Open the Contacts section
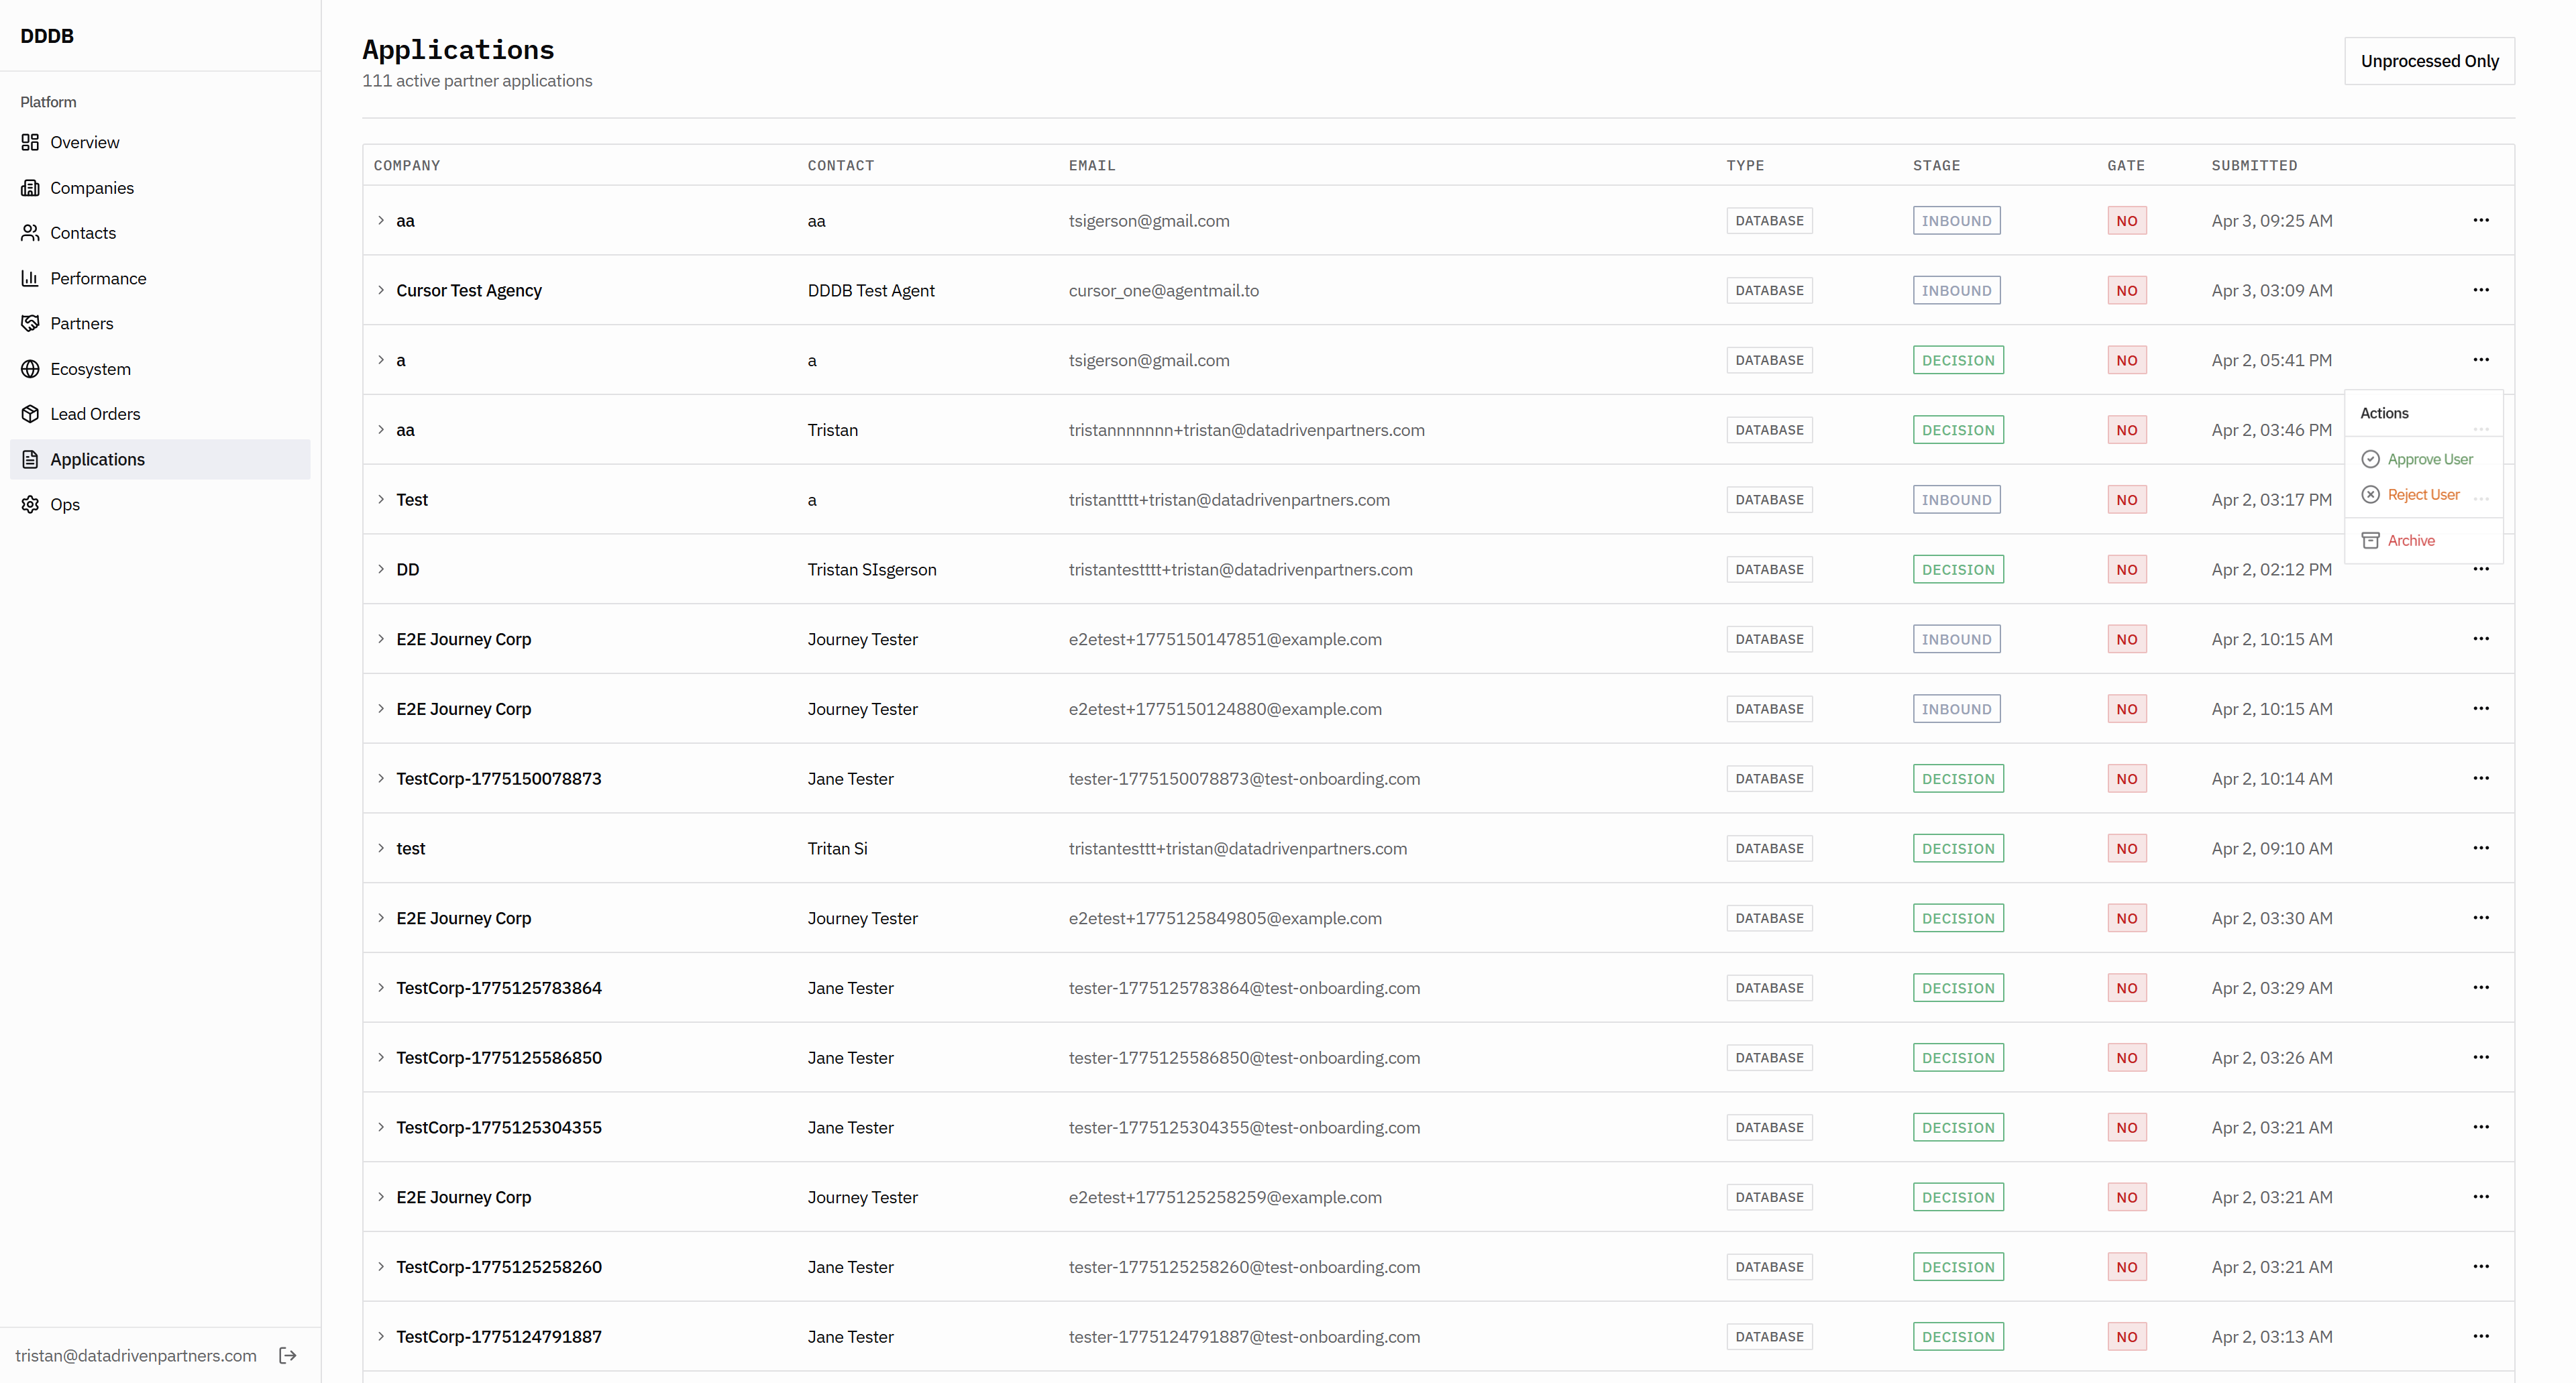The height and width of the screenshot is (1383, 2576). click(x=83, y=233)
